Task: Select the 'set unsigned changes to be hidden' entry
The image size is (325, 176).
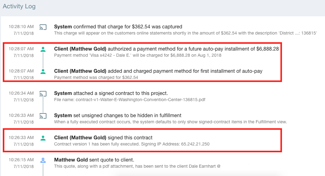Action: [118, 115]
